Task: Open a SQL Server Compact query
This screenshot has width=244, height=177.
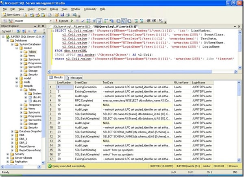Action: [50, 15]
